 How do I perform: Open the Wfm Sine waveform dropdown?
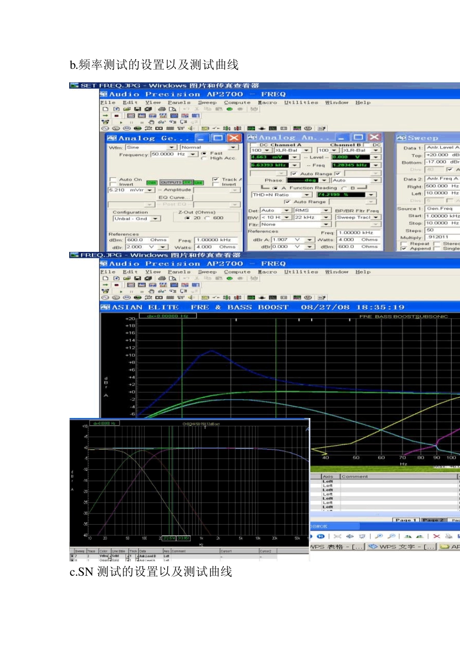click(172, 147)
